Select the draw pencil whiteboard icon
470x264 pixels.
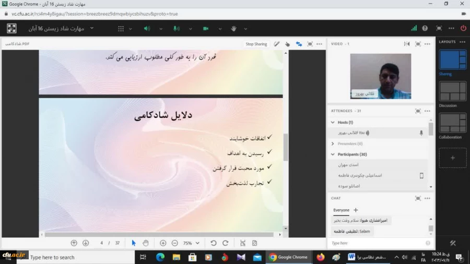click(277, 44)
